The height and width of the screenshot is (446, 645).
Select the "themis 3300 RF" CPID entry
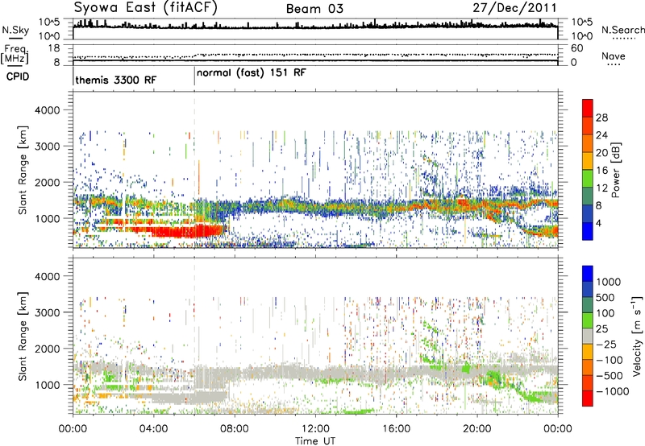115,80
